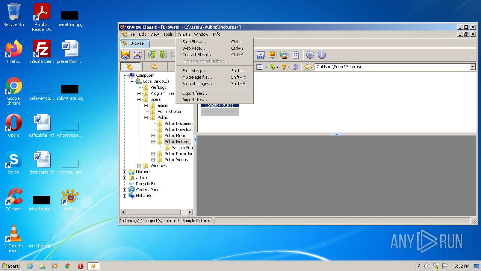Viewport: 481px width, 271px height.
Task: Collapse the Public Pictures tree node
Action: (x=153, y=142)
